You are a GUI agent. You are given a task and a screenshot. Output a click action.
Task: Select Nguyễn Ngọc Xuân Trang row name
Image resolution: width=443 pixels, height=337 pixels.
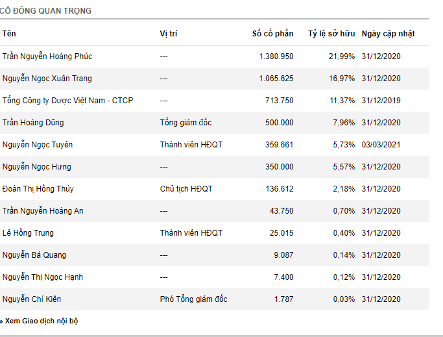pos(47,79)
